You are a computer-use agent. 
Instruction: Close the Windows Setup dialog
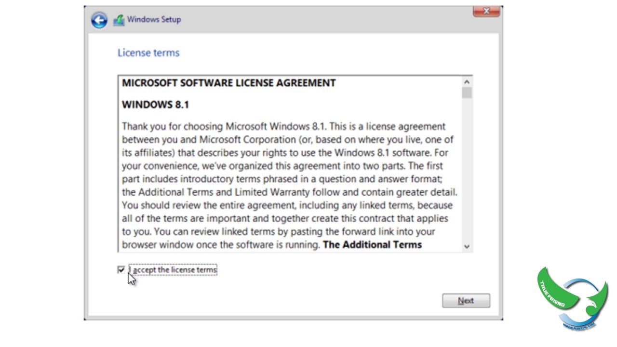coord(486,11)
